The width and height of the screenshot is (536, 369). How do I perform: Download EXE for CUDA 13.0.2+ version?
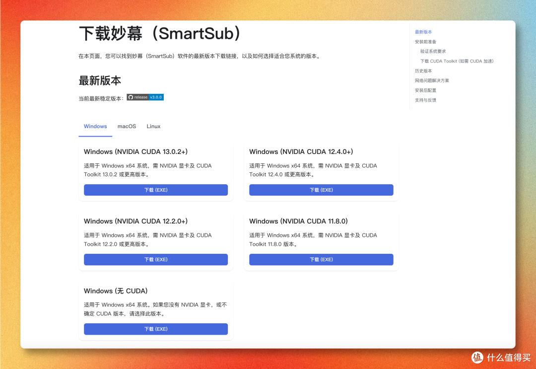tap(156, 190)
